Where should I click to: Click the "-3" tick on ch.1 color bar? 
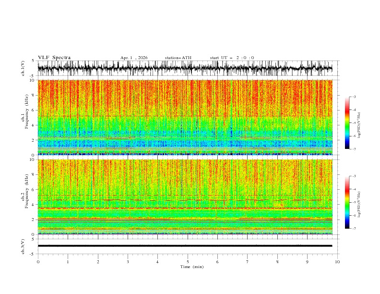coord(354,97)
